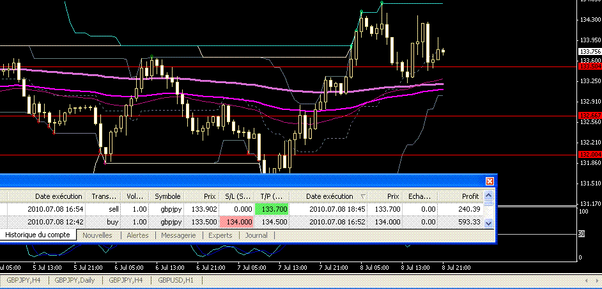Open the Alertes tab
Image resolution: width=602 pixels, height=289 pixels.
click(x=137, y=235)
